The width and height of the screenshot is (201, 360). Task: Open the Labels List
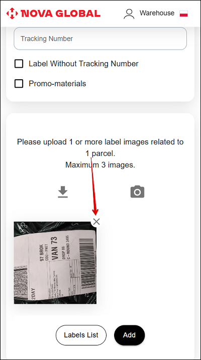tap(81, 335)
